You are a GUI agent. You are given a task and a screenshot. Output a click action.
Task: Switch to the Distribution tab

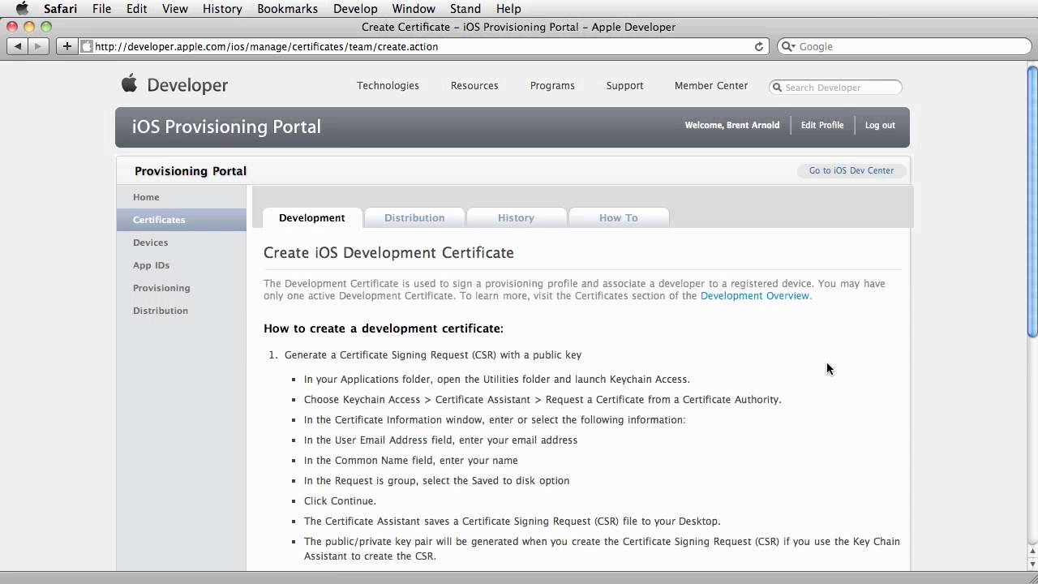pyautogui.click(x=414, y=217)
